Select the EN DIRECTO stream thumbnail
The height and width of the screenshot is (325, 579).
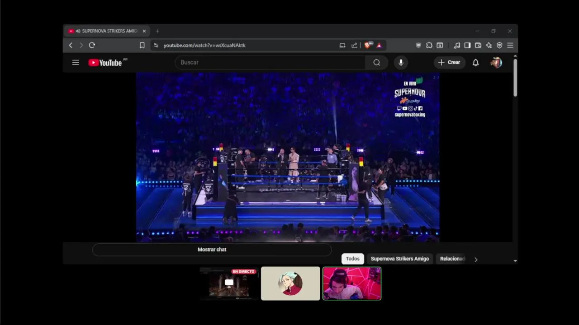(x=229, y=283)
